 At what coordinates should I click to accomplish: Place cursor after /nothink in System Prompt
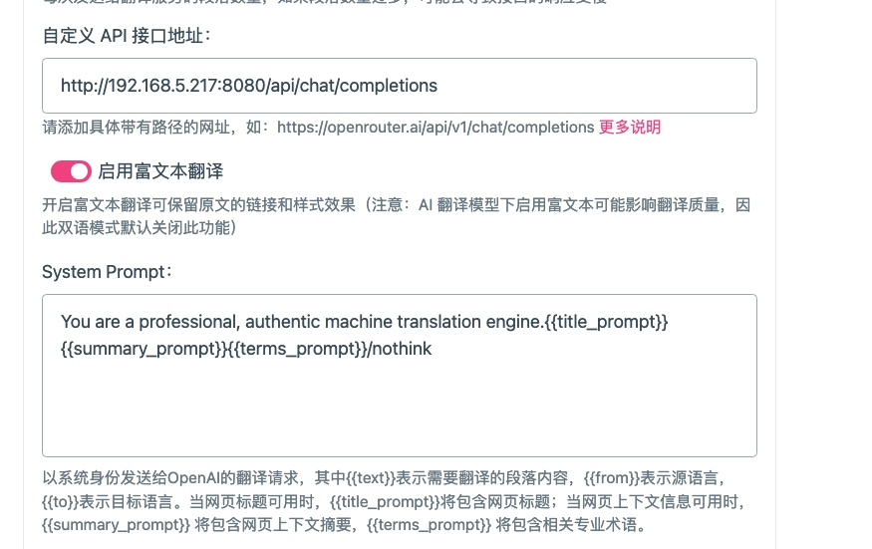433,349
